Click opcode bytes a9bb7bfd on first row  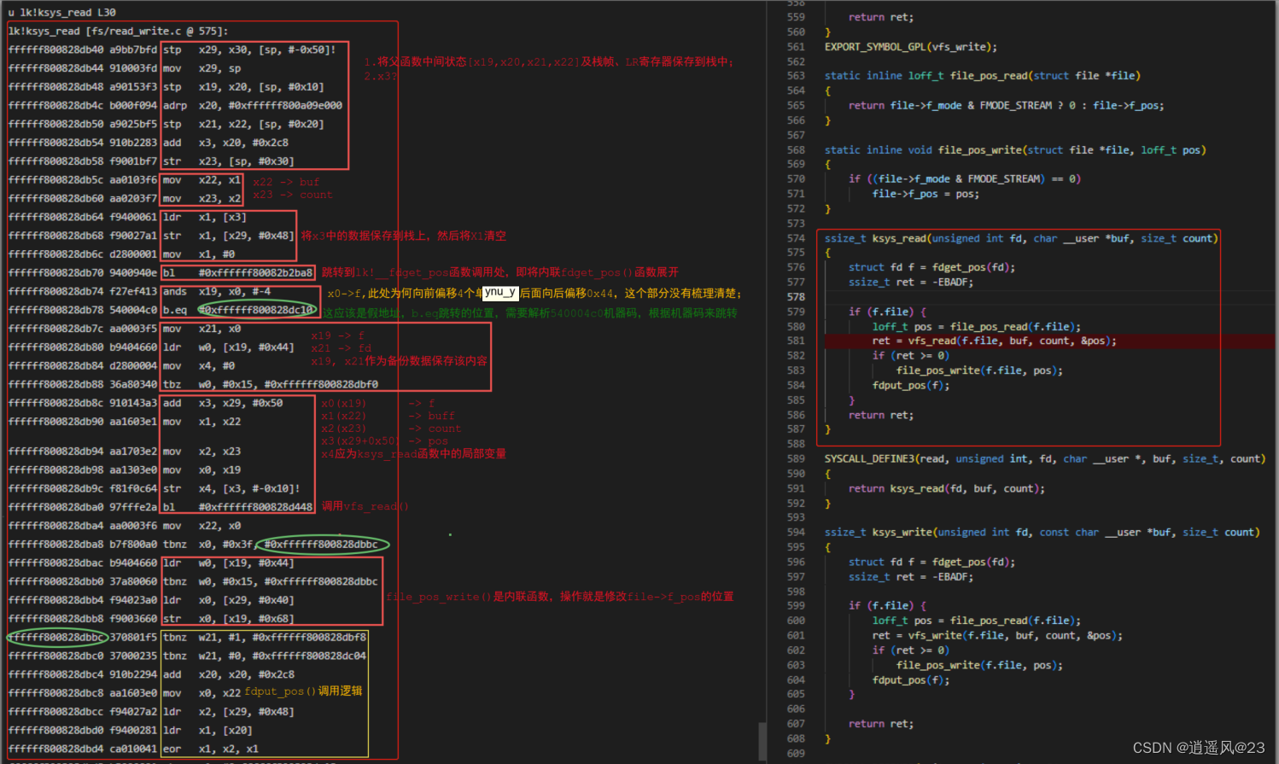(133, 50)
